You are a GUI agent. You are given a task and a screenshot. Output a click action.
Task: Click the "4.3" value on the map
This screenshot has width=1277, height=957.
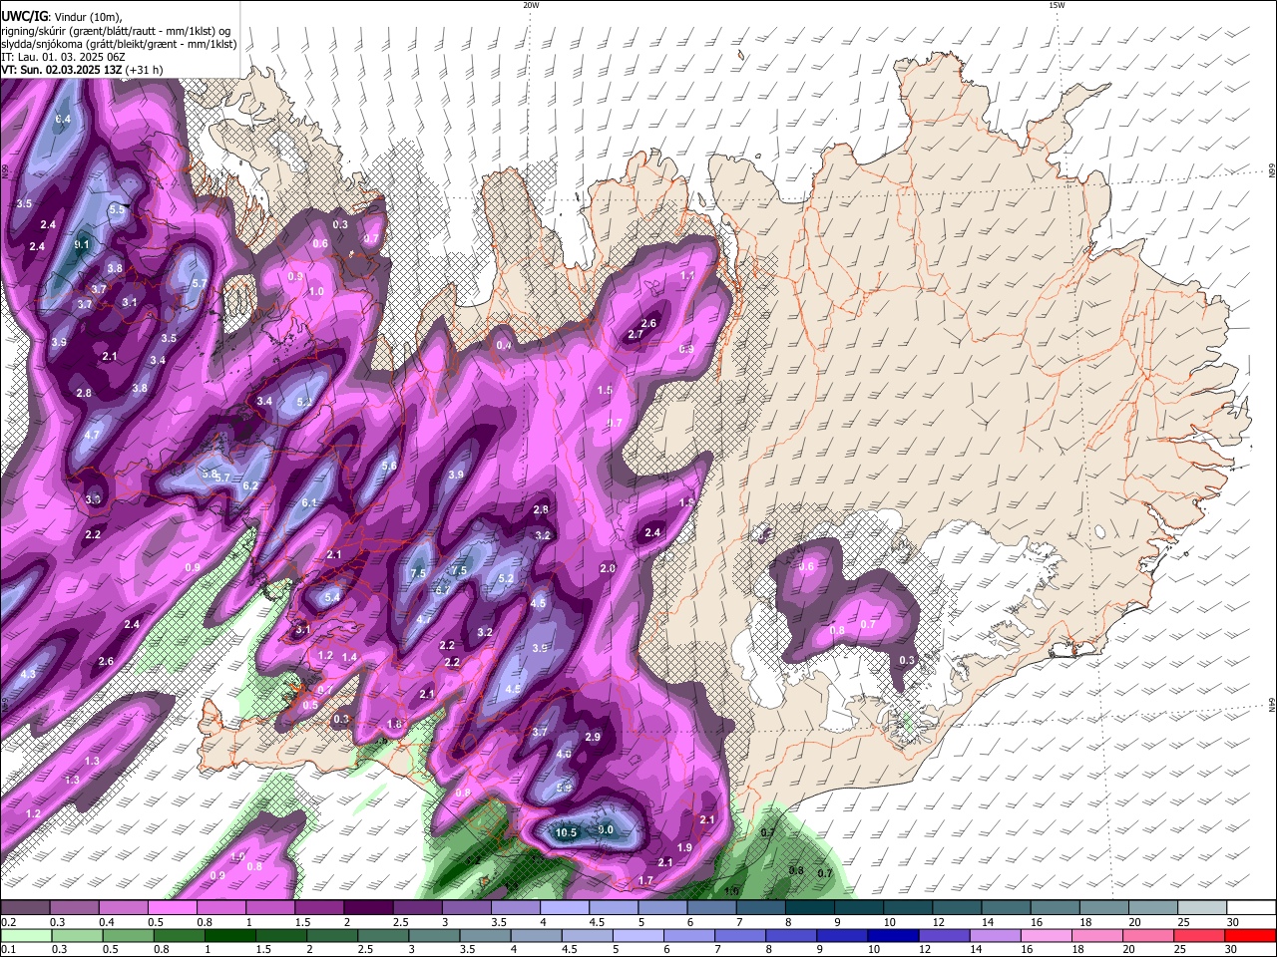tap(28, 674)
